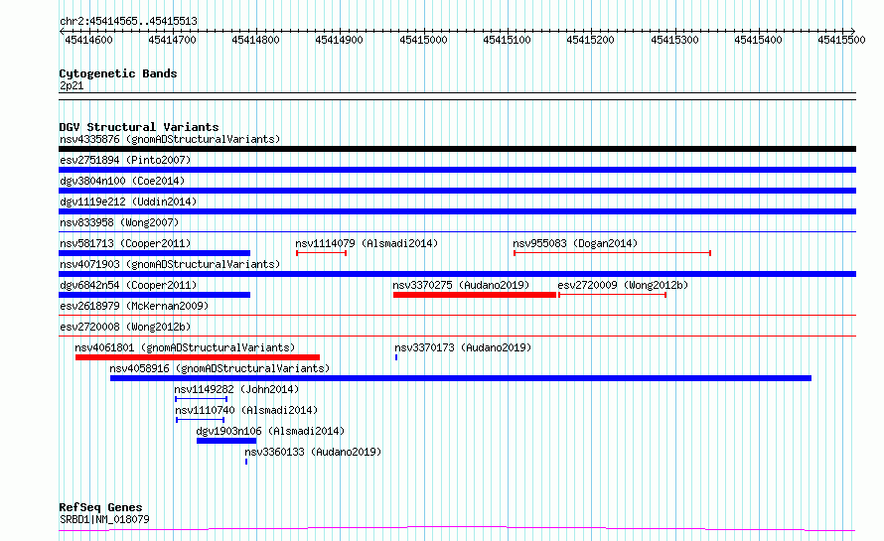Image resolution: width=884 pixels, height=541 pixels.
Task: Click the tiny blue mark under nsv3370173
Action: 396,357
